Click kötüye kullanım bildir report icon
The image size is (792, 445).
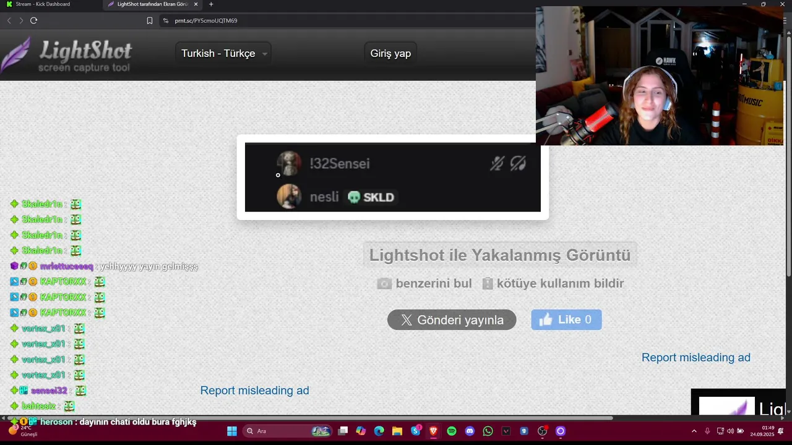pyautogui.click(x=488, y=284)
